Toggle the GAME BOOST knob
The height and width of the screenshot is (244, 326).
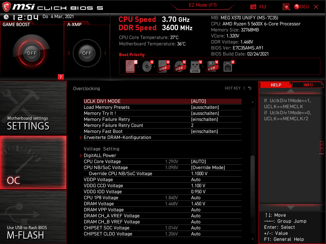tap(32, 53)
